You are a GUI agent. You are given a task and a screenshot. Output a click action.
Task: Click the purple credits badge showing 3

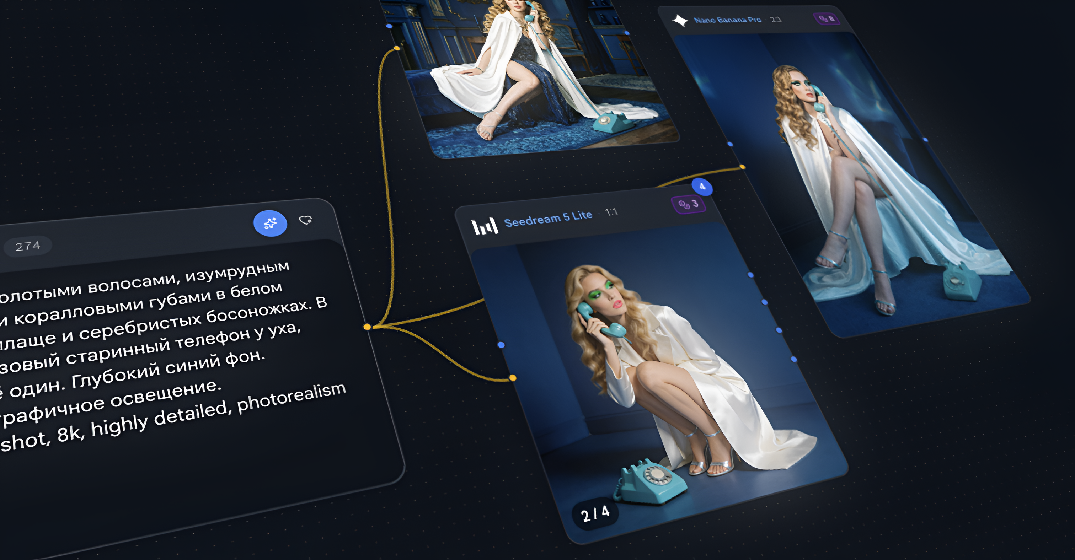689,204
